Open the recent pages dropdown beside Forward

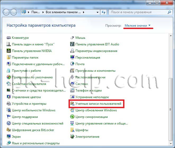[19, 12]
